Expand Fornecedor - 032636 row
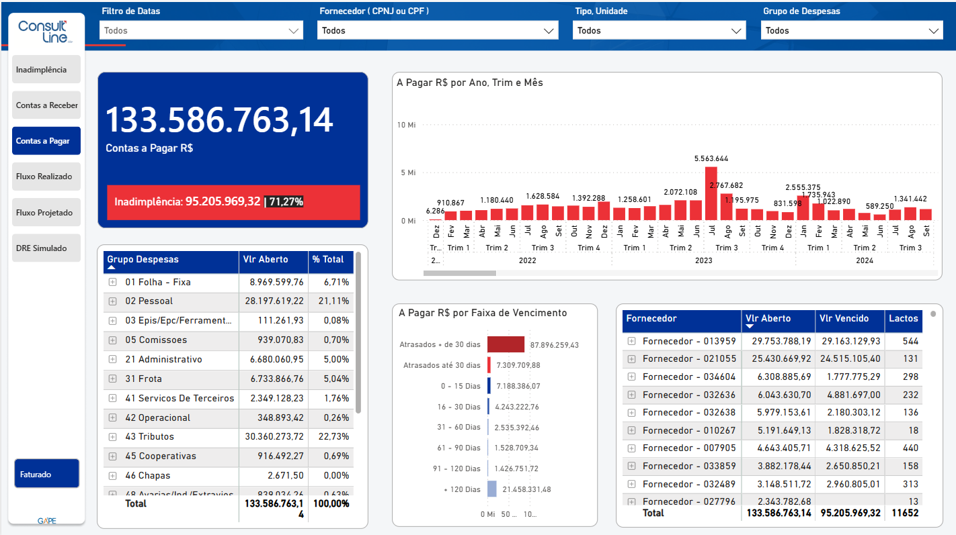The image size is (956, 535). click(631, 395)
